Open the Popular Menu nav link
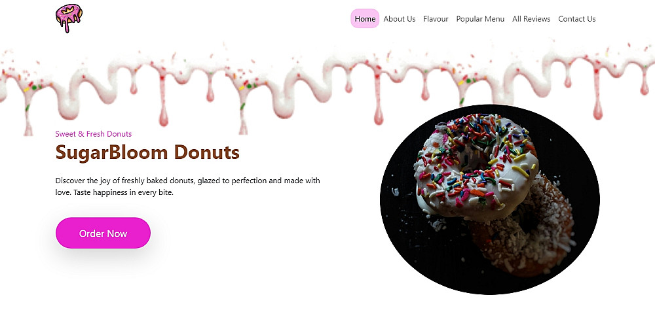655x329 pixels. coord(480,19)
